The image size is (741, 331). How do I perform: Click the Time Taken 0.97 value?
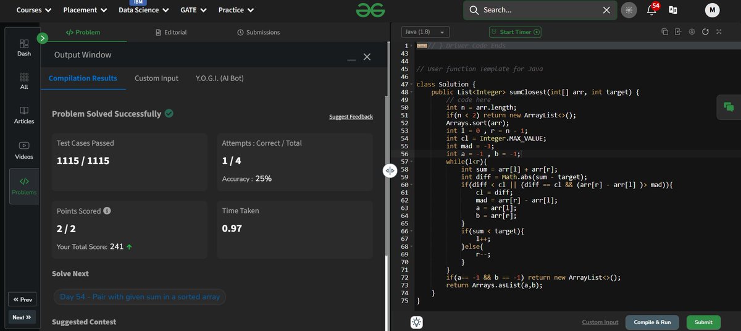click(x=232, y=228)
